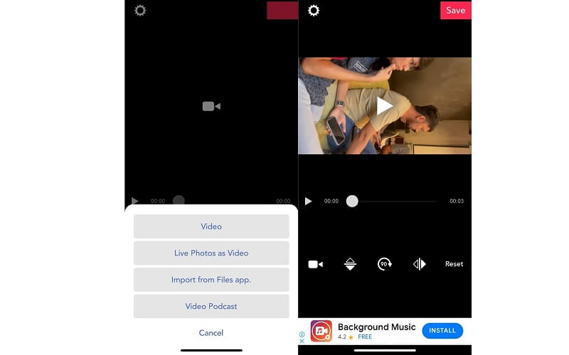Open the ad info icon
This screenshot has height=355, width=569.
coord(302,334)
